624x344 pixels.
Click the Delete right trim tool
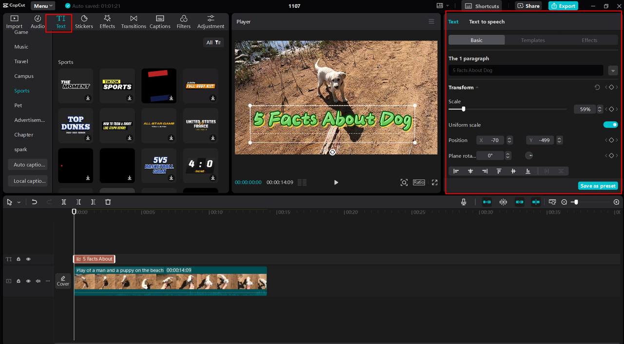tap(93, 202)
